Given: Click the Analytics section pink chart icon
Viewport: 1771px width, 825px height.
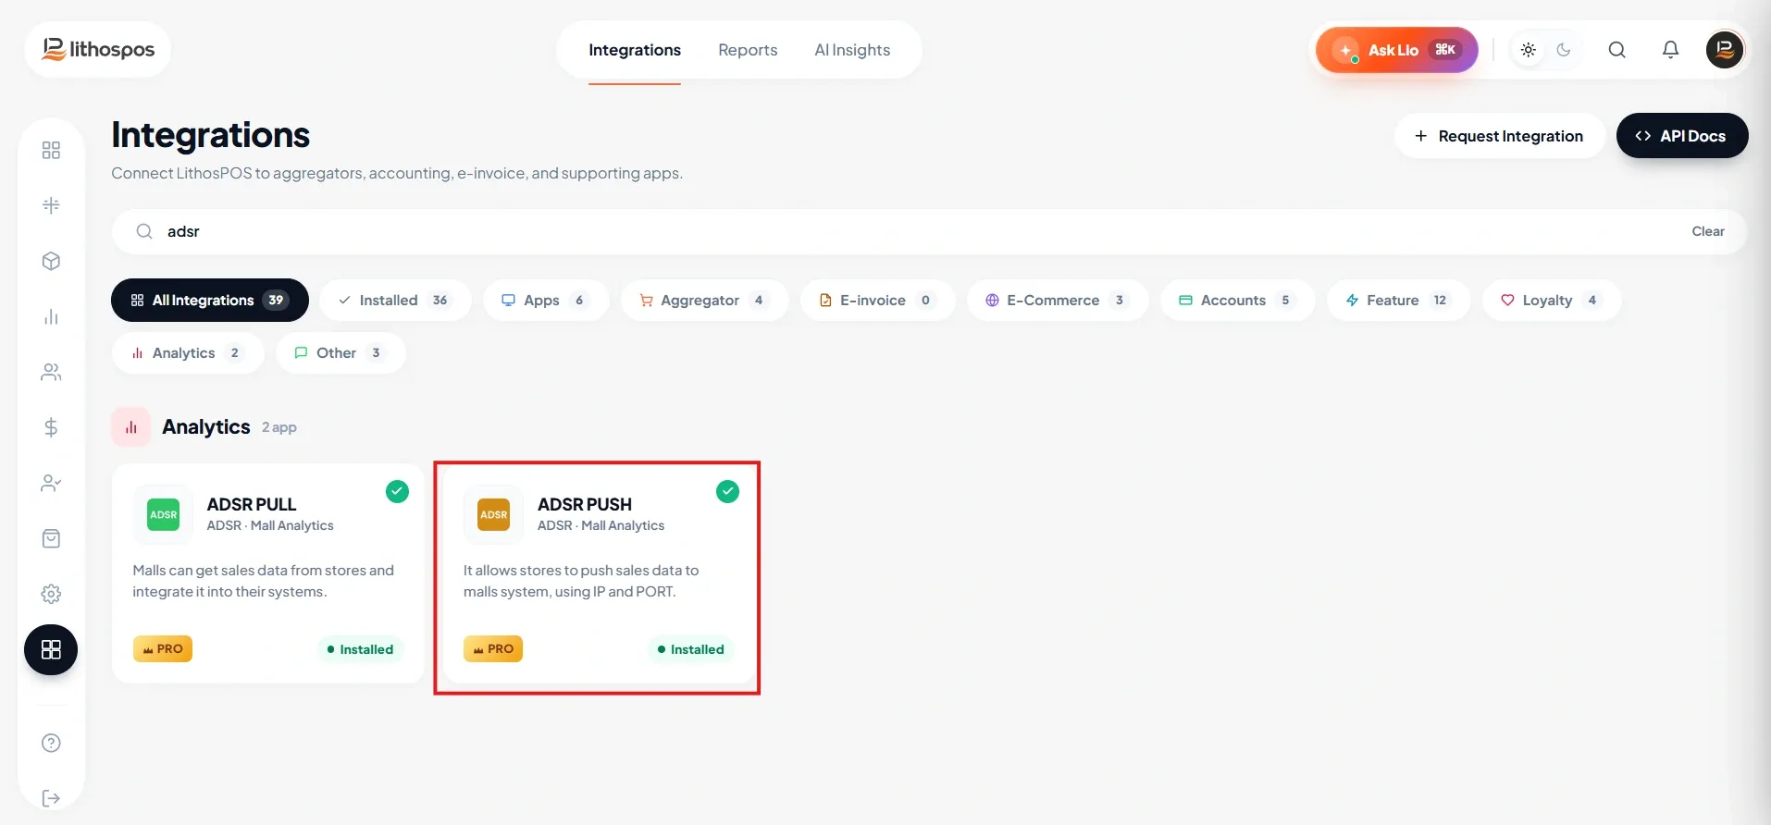Looking at the screenshot, I should 131,427.
